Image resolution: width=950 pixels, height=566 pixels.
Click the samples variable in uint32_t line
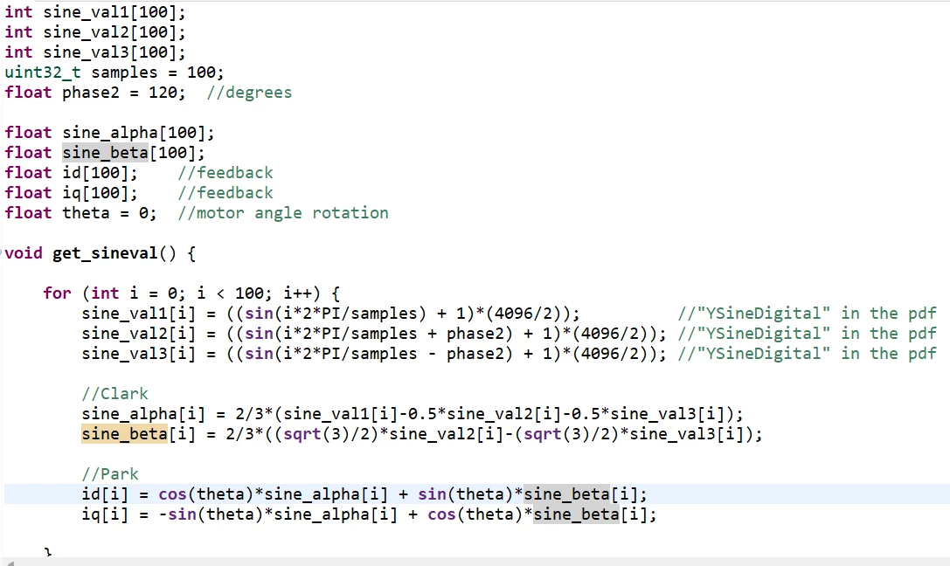click(x=124, y=72)
